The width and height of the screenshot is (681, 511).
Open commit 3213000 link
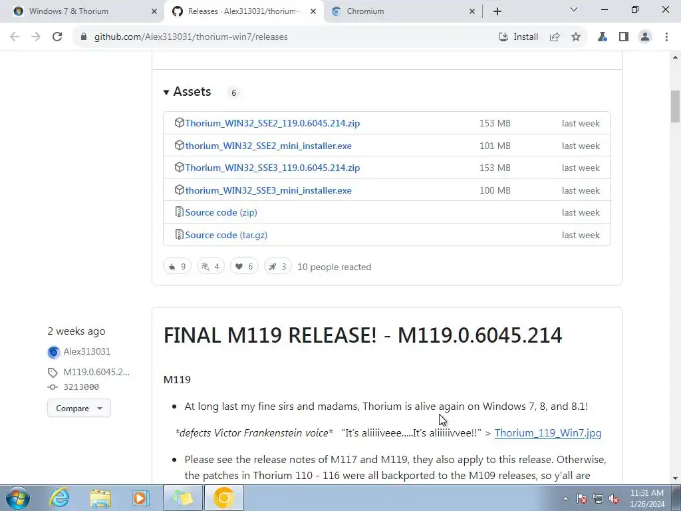click(x=81, y=387)
